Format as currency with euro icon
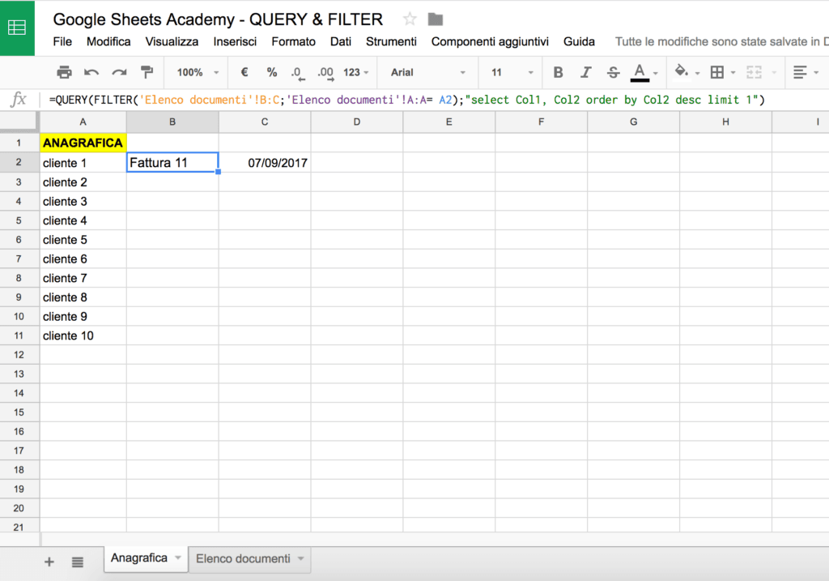The image size is (829, 581). [x=244, y=72]
